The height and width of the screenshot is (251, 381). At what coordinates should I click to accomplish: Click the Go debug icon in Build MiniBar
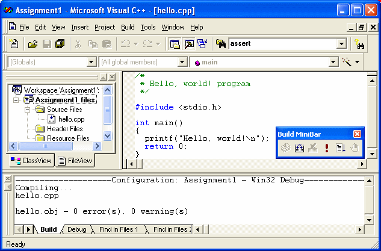(341, 147)
